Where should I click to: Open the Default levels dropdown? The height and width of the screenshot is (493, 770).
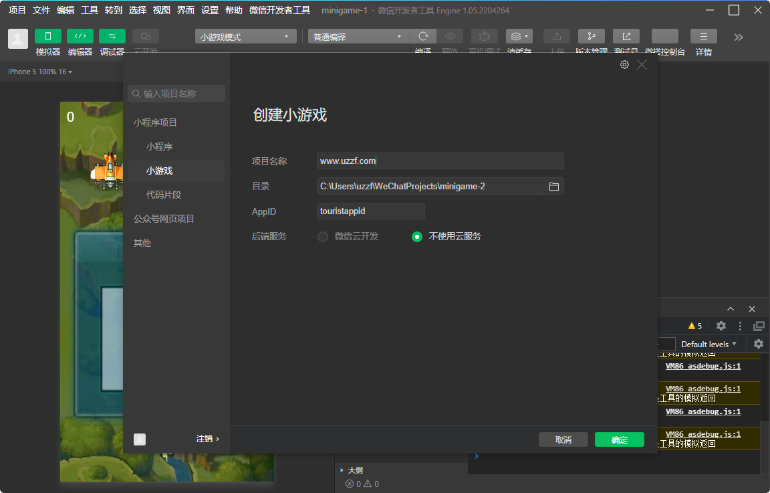[x=709, y=344]
